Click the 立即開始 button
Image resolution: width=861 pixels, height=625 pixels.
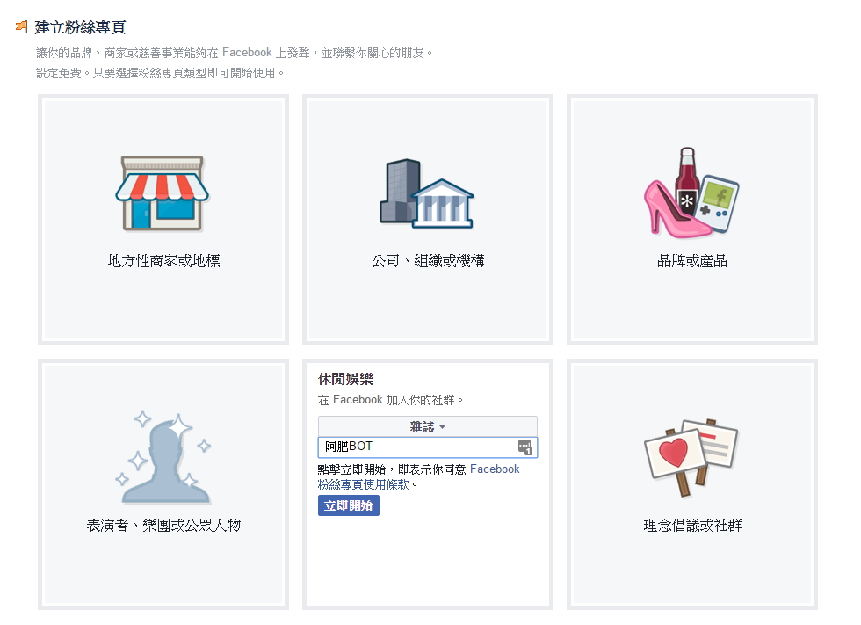pyautogui.click(x=348, y=505)
